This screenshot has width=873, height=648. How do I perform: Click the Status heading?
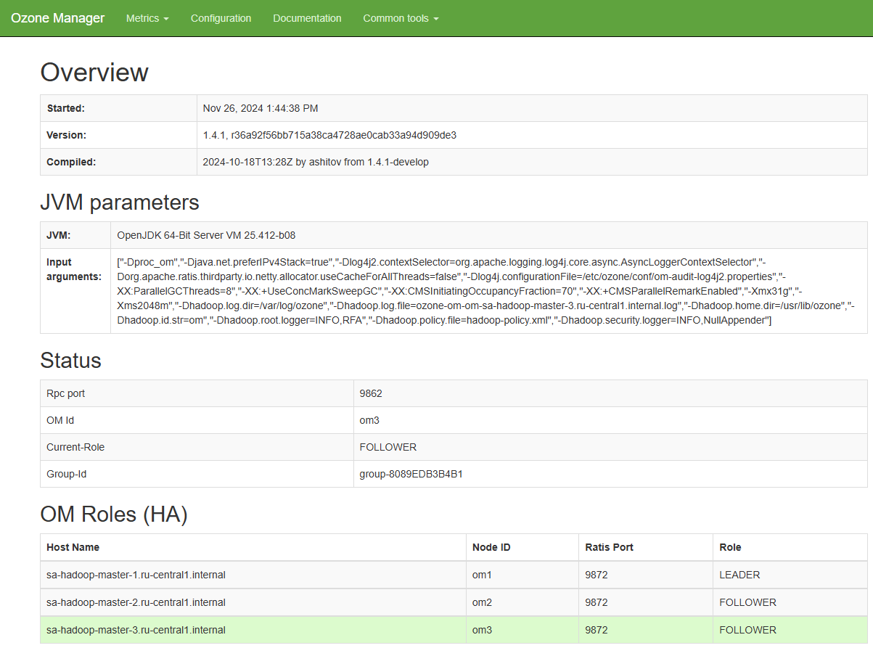pos(71,361)
